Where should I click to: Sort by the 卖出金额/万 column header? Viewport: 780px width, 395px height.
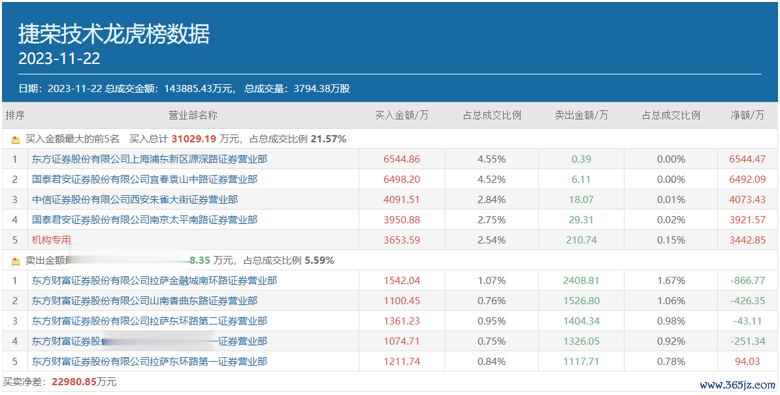(581, 116)
